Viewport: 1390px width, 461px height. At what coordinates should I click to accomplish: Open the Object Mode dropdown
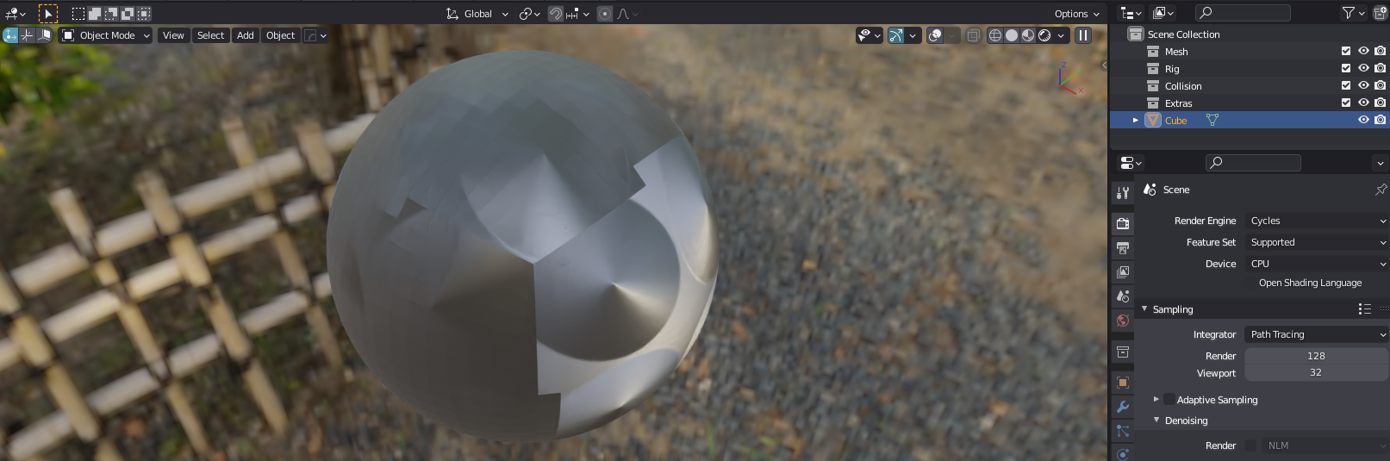[x=105, y=35]
